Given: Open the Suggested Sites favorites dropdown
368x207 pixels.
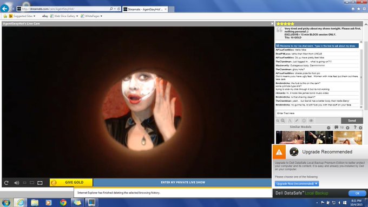Looking at the screenshot, I should click(x=22, y=16).
